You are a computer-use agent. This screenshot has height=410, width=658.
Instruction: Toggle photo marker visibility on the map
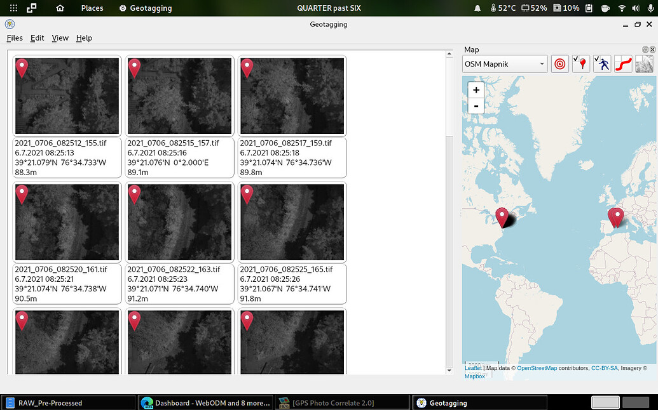580,63
